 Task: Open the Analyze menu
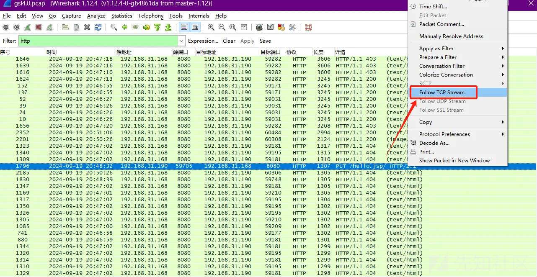[96, 16]
